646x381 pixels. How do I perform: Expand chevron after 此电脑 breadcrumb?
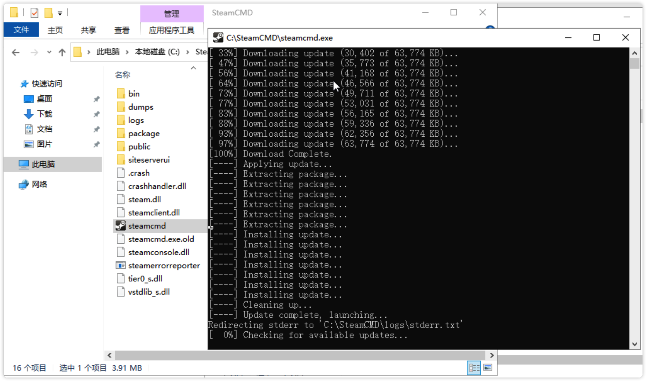[127, 52]
